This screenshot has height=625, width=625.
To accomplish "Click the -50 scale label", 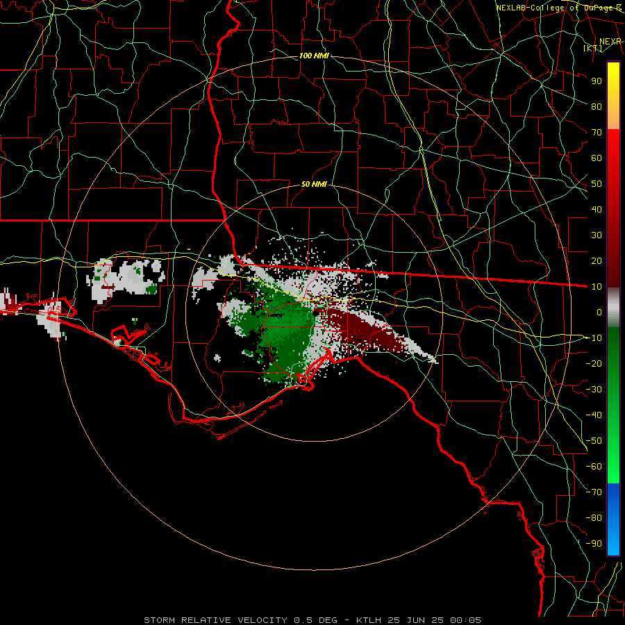I will [x=594, y=441].
